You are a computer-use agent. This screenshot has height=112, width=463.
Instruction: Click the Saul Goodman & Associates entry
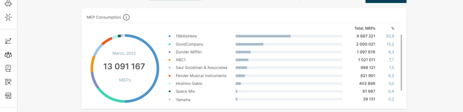[x=201, y=68]
